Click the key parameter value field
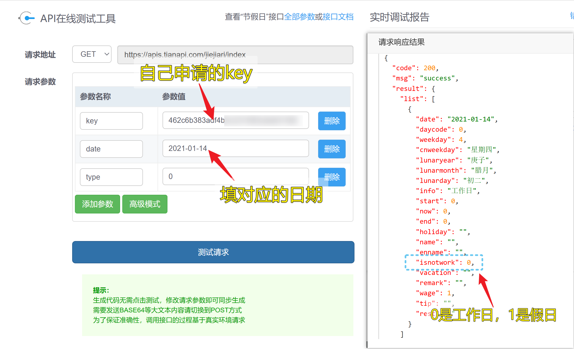Viewport: 574px width, 349px height. (235, 120)
